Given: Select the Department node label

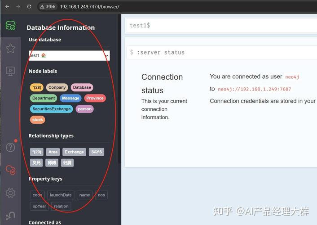Looking at the screenshot, I should [44, 98].
